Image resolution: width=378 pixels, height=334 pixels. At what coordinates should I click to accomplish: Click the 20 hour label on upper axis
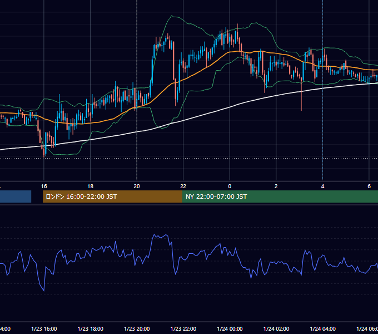137,186
